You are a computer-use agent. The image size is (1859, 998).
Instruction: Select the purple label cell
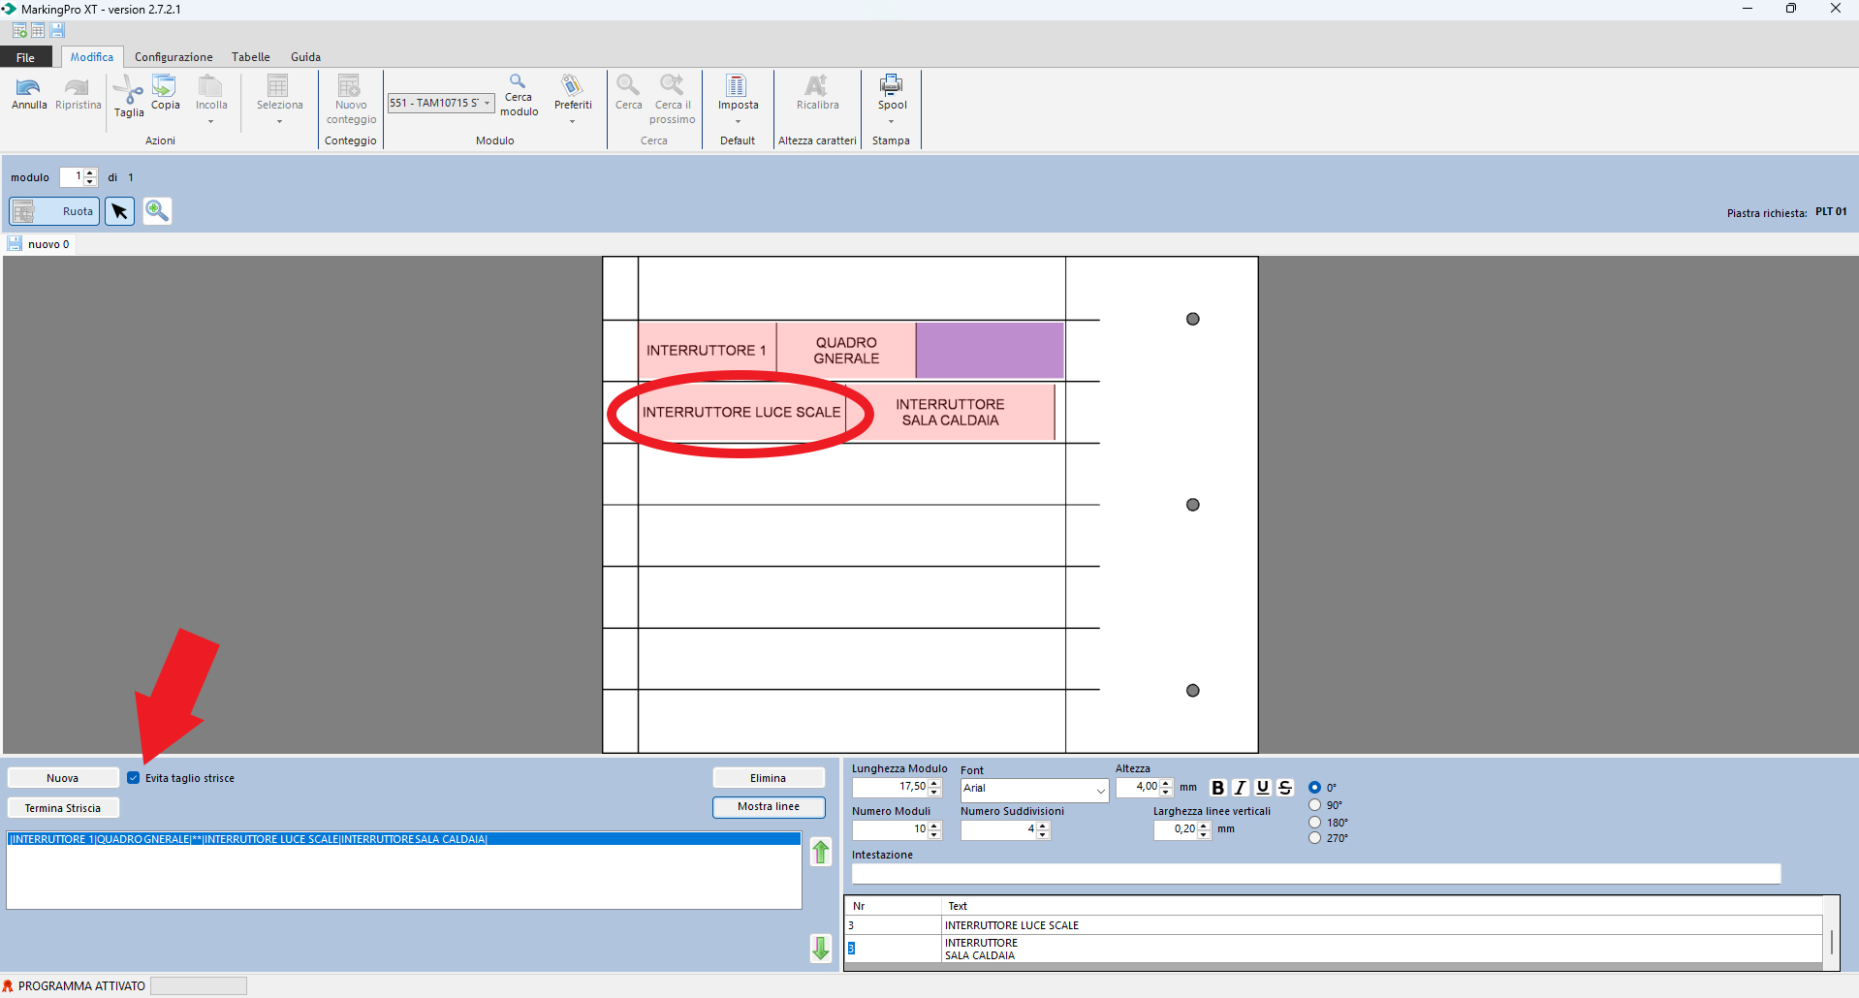point(989,351)
